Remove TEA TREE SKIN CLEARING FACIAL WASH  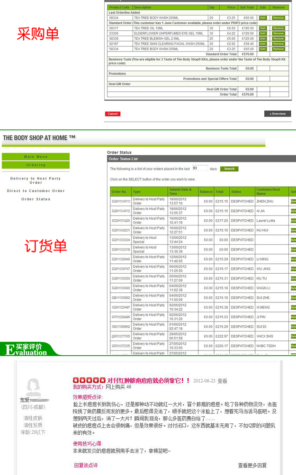coord(278,44)
